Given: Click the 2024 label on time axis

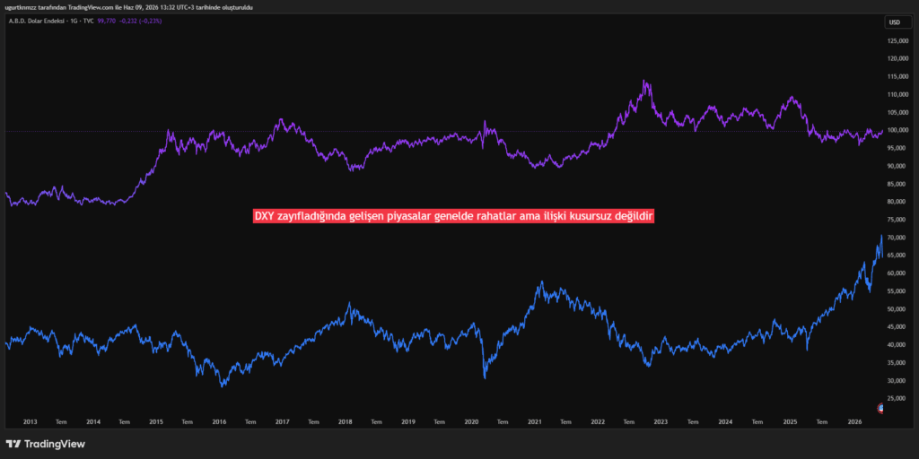Looking at the screenshot, I should 725,421.
